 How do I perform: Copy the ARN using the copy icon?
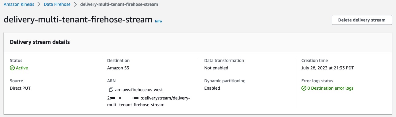(x=111, y=90)
